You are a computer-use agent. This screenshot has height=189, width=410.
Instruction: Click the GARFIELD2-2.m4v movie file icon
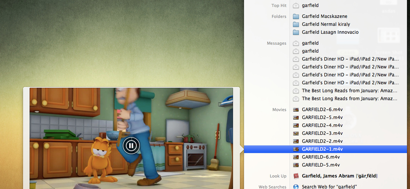[296, 141]
